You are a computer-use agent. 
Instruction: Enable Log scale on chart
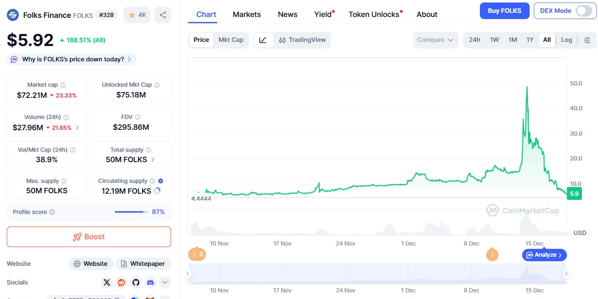(x=567, y=40)
